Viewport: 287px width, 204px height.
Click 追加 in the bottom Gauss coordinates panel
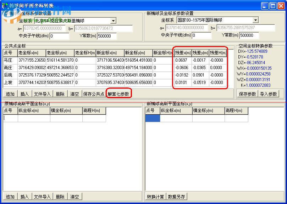[10, 196]
